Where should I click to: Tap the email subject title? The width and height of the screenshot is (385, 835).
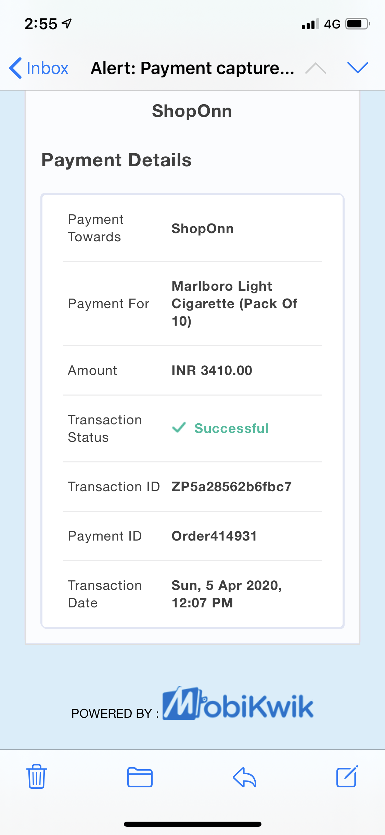(x=192, y=68)
